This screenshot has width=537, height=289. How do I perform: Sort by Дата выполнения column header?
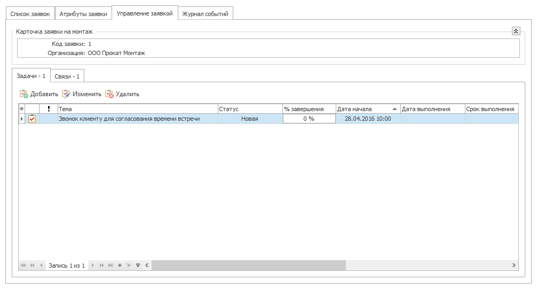coord(432,108)
